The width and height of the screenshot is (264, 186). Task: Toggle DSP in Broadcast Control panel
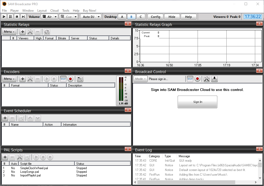pos(190,79)
